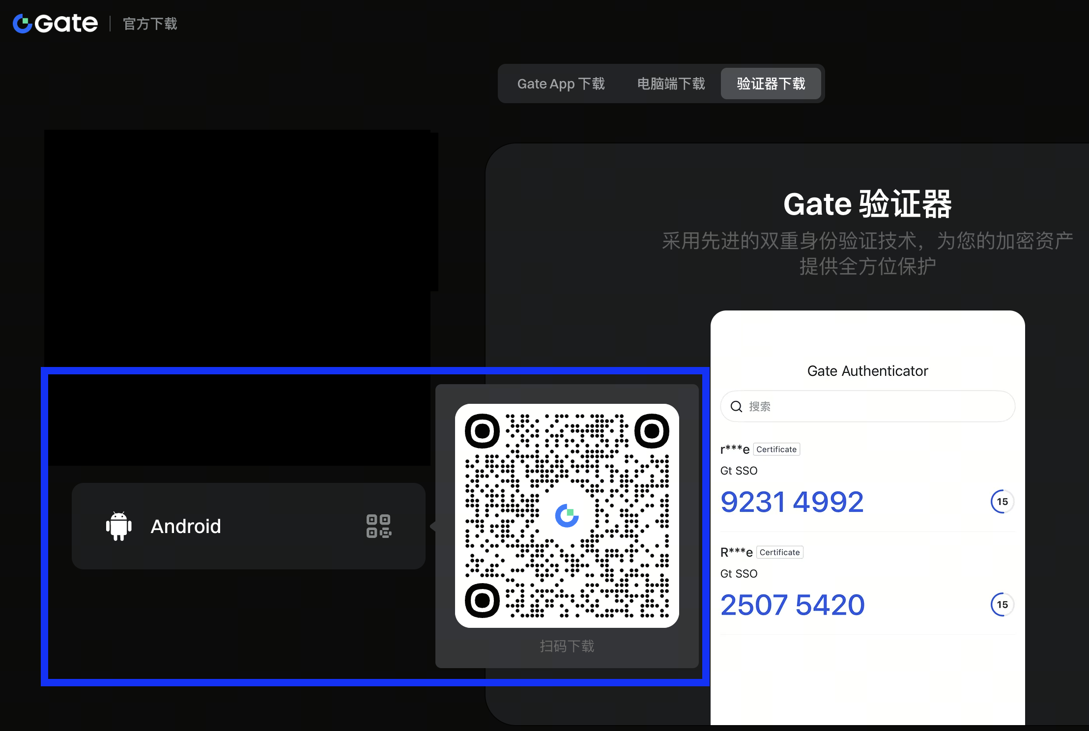Copy the code 2507 5420
Image resolution: width=1089 pixels, height=731 pixels.
(x=792, y=605)
